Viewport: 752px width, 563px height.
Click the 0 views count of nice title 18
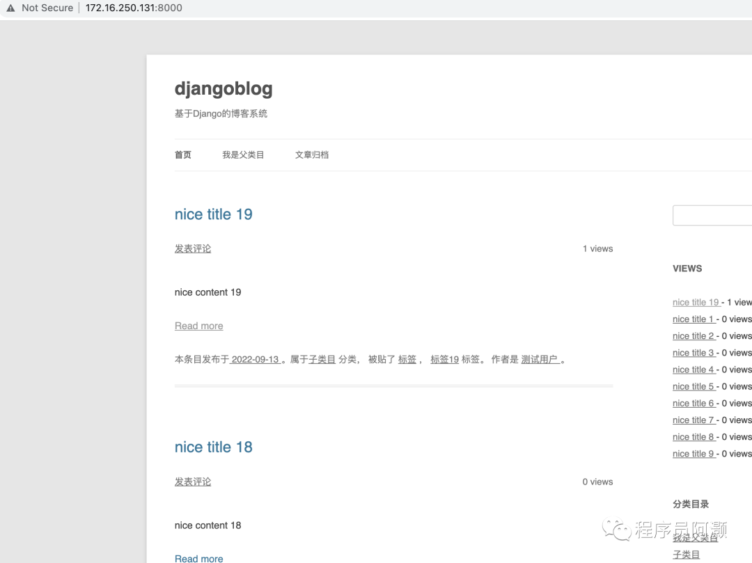(597, 482)
